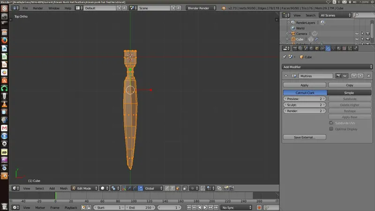Select the Simple subdivision type
This screenshot has height=211, width=375.
(349, 92)
